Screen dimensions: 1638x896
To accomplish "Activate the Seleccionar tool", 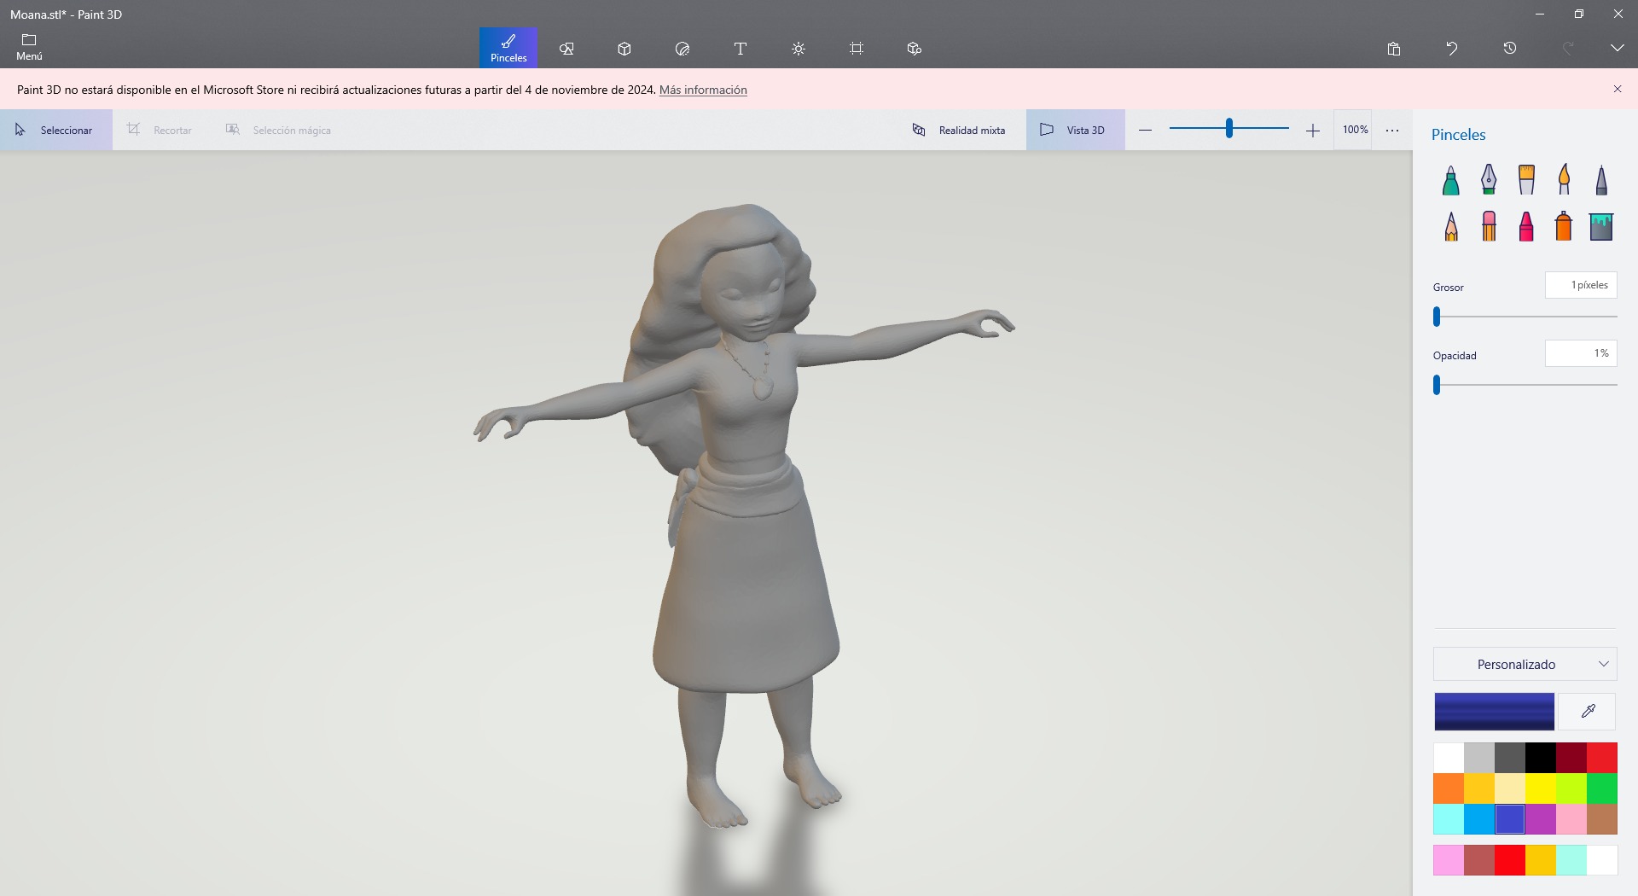I will 56,130.
